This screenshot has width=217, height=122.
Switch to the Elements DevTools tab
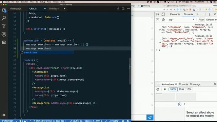tap(175, 14)
